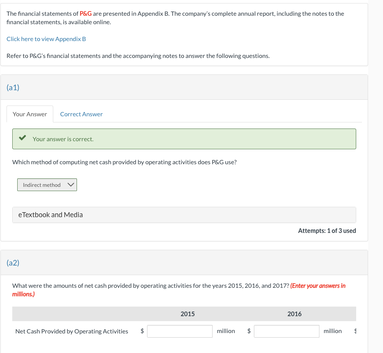Click the green success message banner

tap(184, 139)
